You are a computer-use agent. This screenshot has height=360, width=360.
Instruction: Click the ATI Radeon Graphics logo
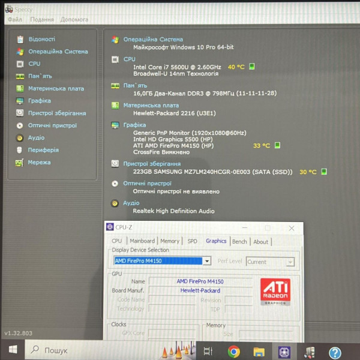275,292
